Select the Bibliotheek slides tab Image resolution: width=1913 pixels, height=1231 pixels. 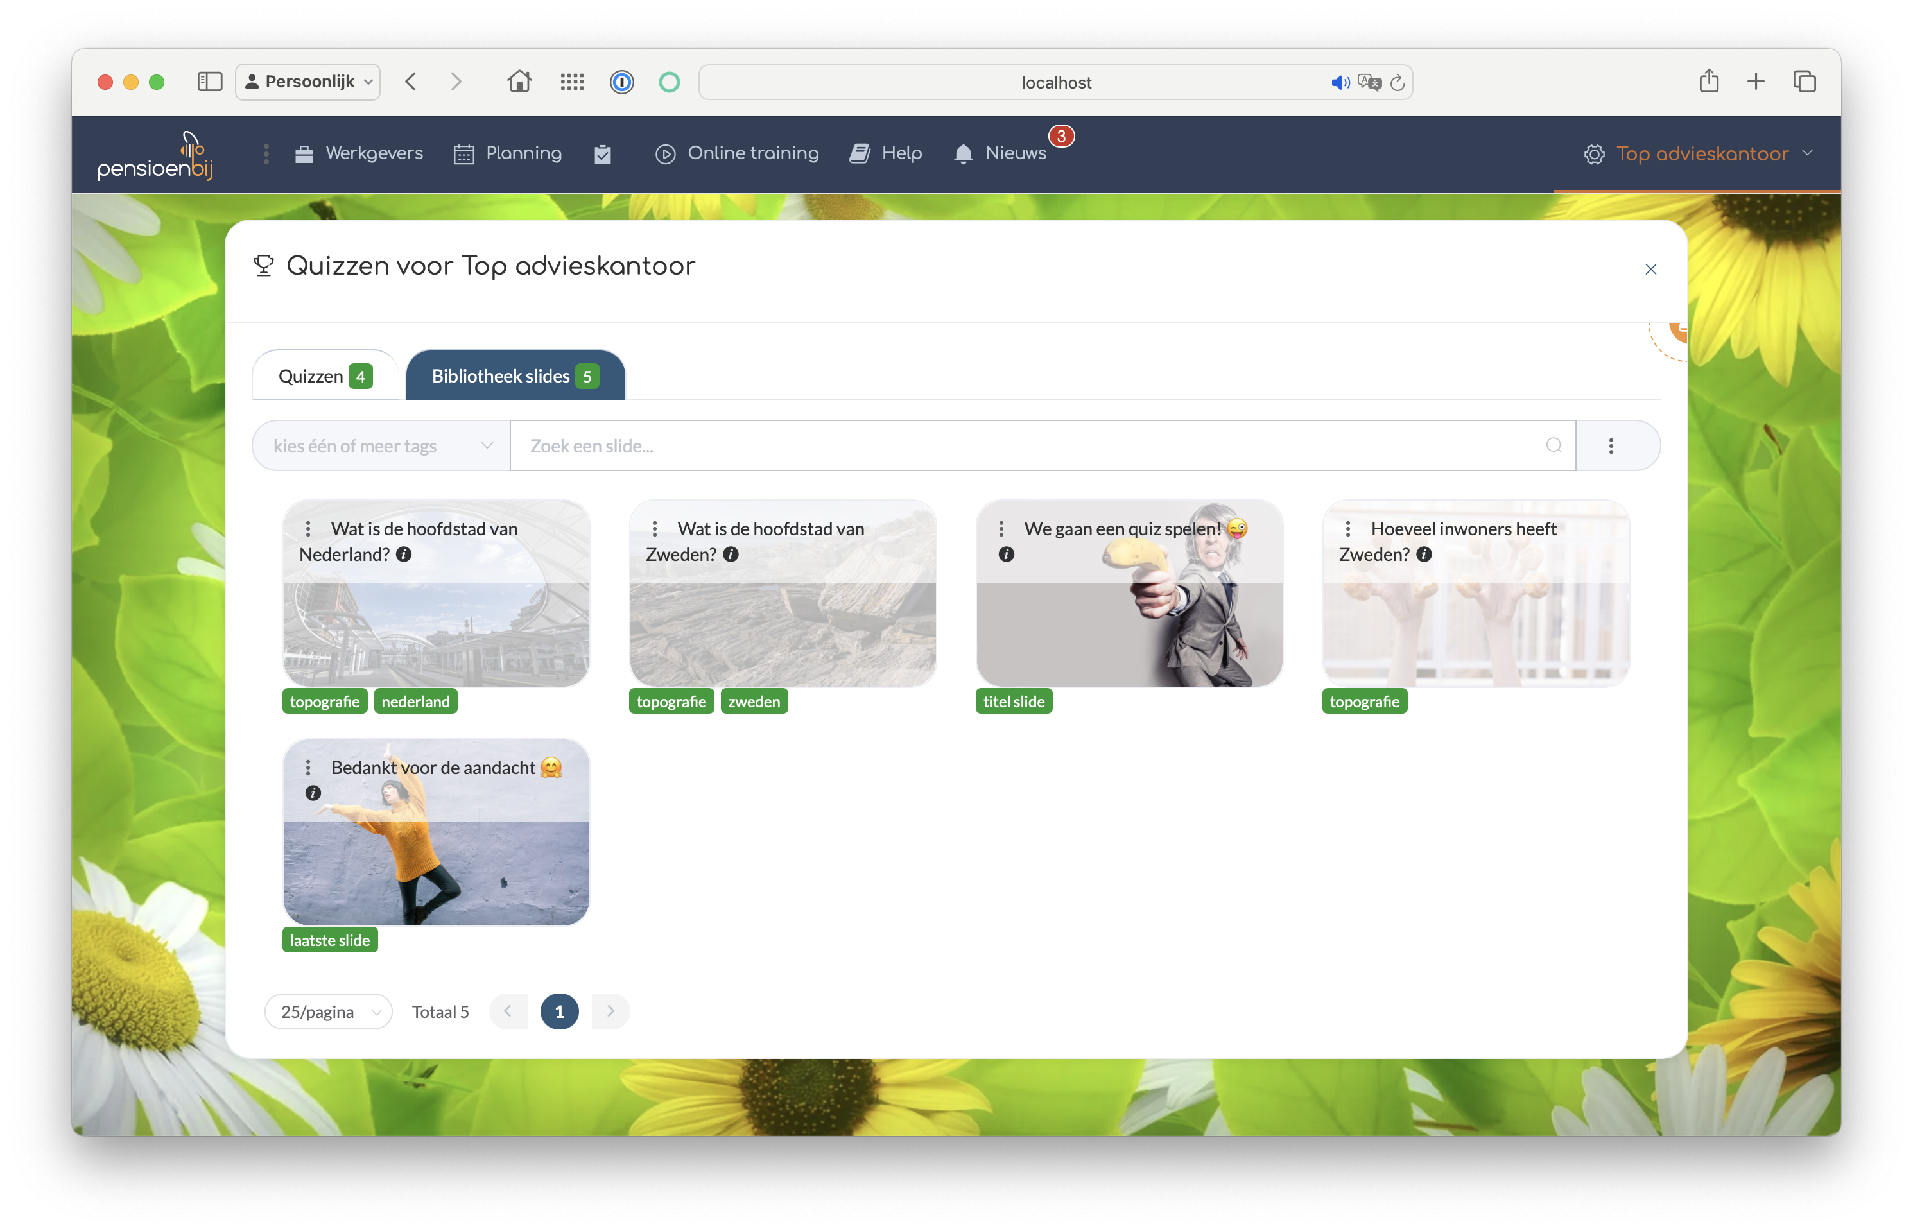(515, 375)
